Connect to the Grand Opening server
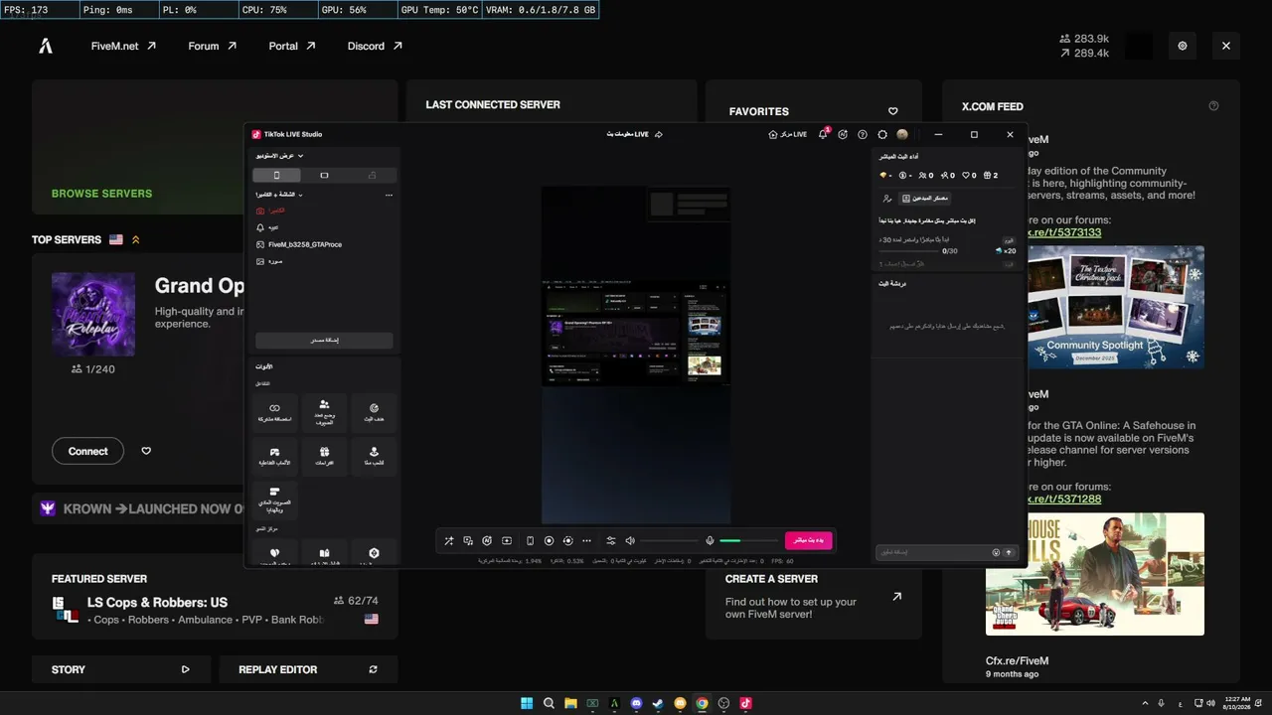 pyautogui.click(x=87, y=451)
